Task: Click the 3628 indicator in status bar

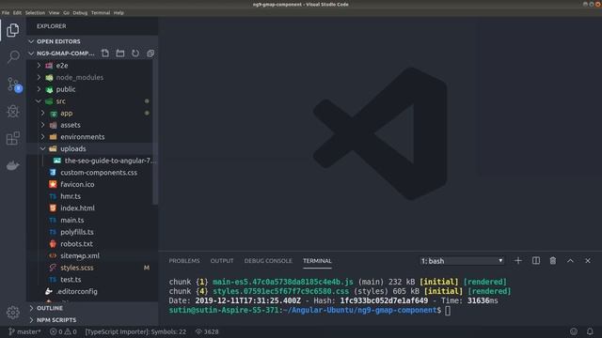Action: click(x=207, y=331)
